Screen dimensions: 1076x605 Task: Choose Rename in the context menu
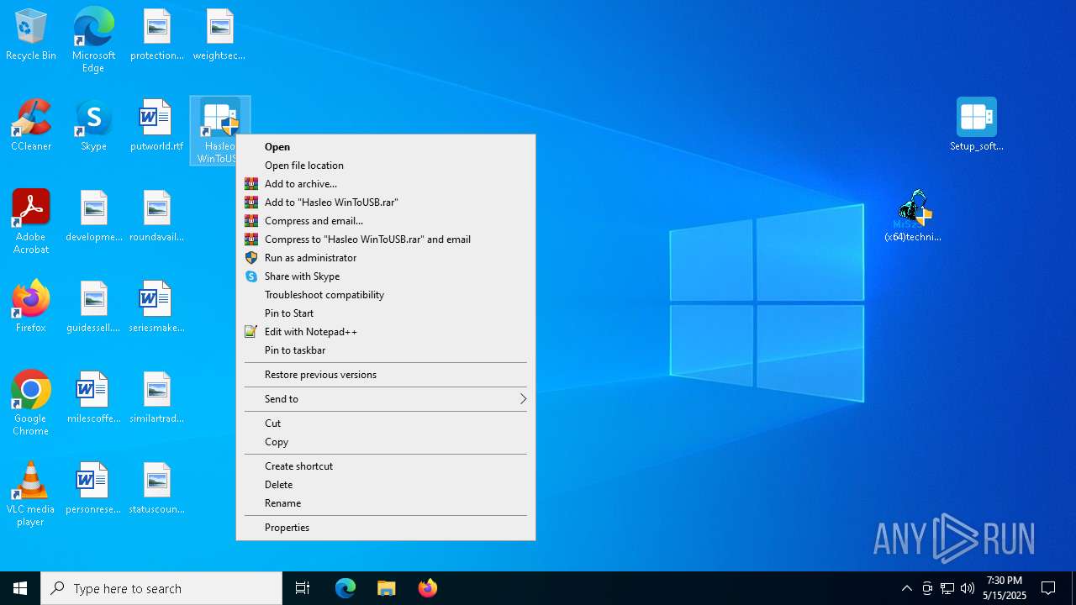pos(386,503)
